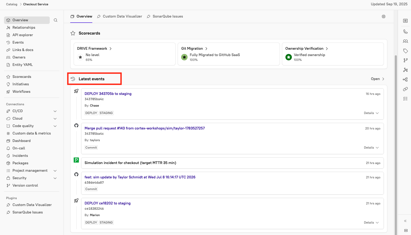
Task: Click the page vertical scrollbar
Action: point(396,145)
